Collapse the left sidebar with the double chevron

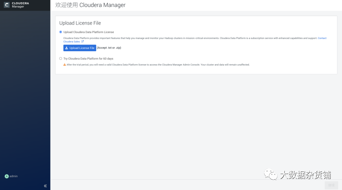point(45,186)
